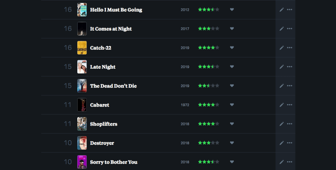336x170 pixels.
Task: Expand the ellipsis menu for Catch-22
Action: coord(289,48)
